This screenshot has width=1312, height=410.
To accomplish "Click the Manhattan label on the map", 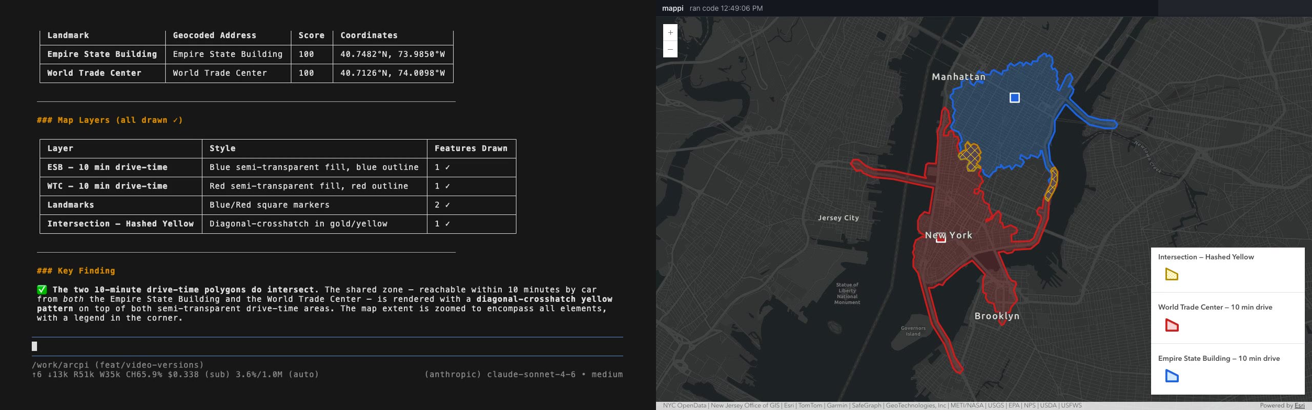I will coord(958,77).
